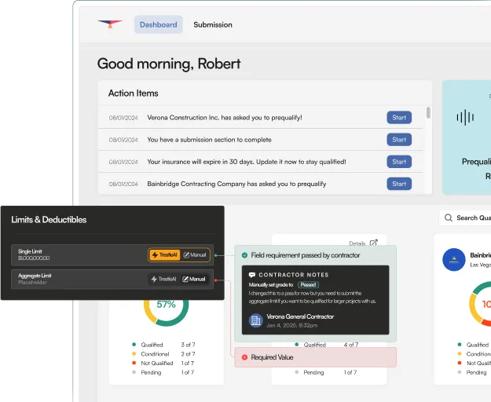This screenshot has height=402, width=491.
Task: Click the audio waveform icon on the teal card
Action: pyautogui.click(x=465, y=117)
